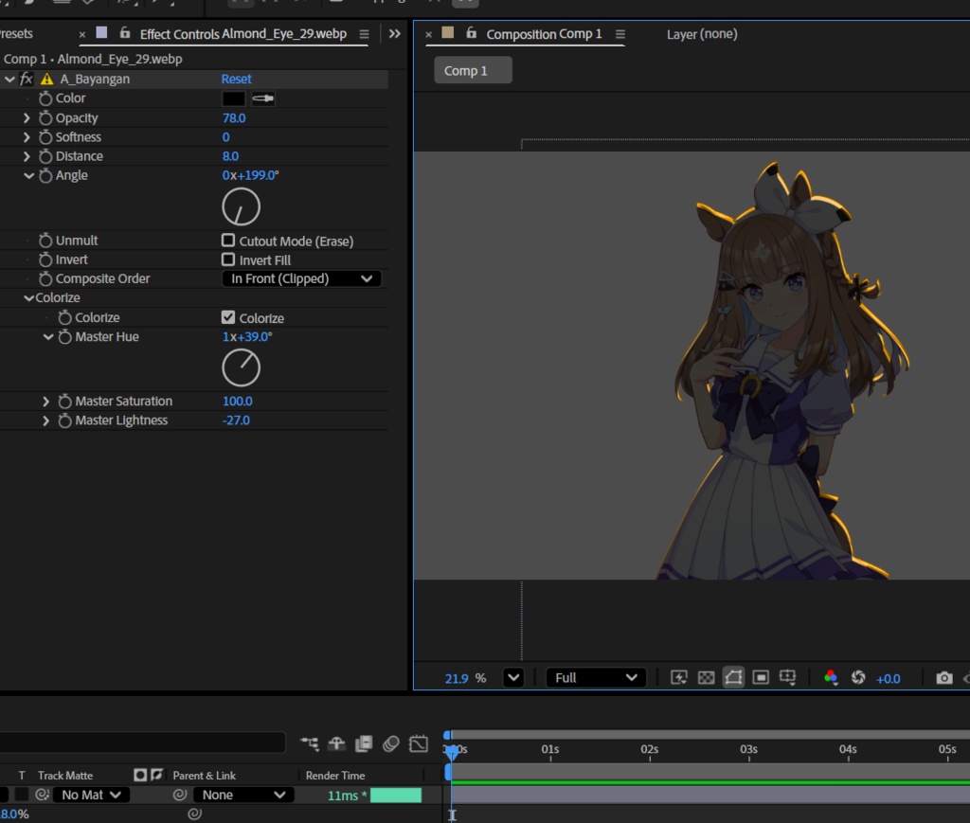Open the grid and guide options icon
This screenshot has width=970, height=823.
click(x=787, y=678)
